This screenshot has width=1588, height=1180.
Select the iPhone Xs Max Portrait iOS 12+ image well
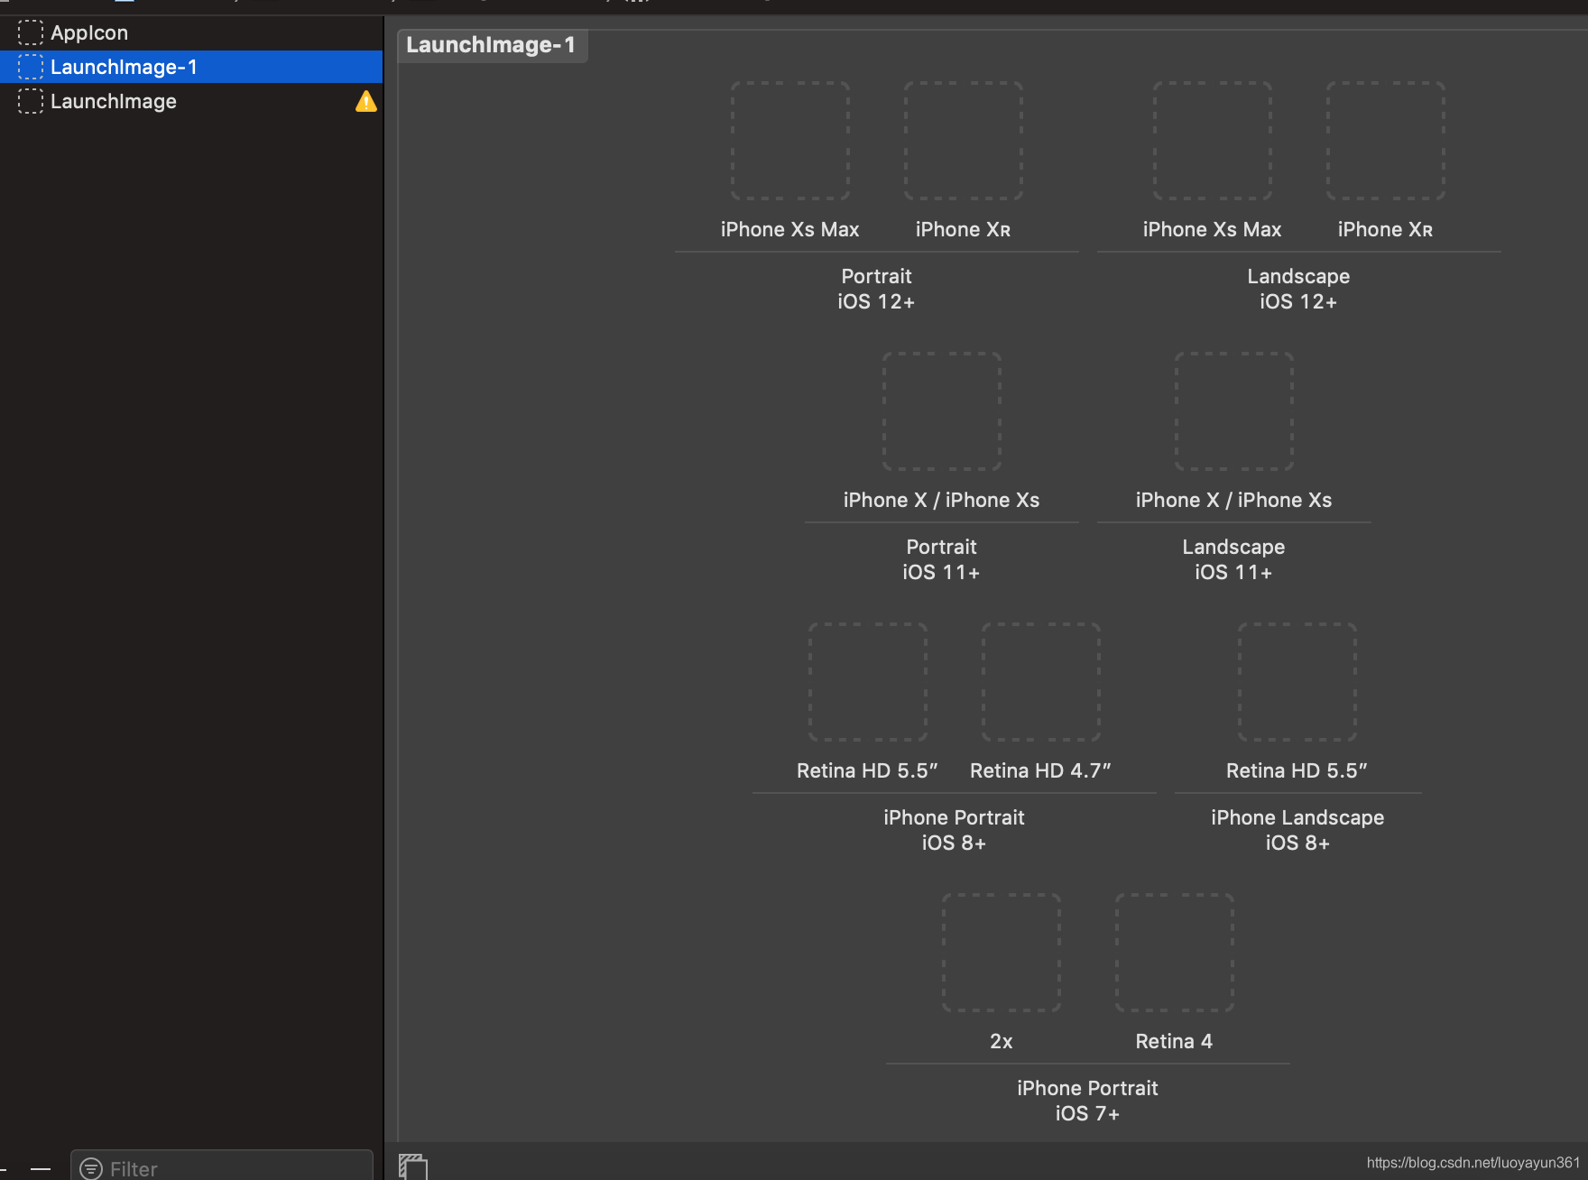790,141
